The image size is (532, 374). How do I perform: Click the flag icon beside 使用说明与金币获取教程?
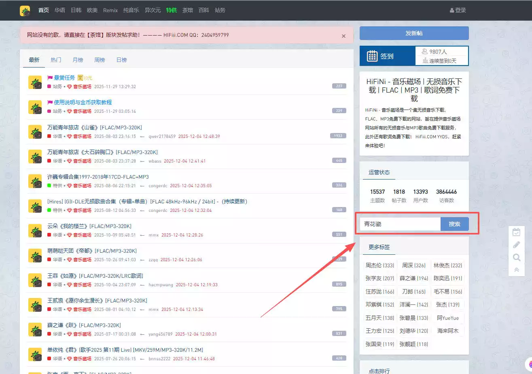(50, 102)
